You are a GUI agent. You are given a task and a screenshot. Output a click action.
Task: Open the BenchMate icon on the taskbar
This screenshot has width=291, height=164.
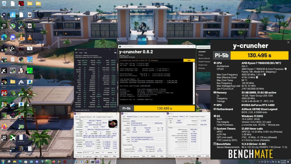click(x=59, y=162)
